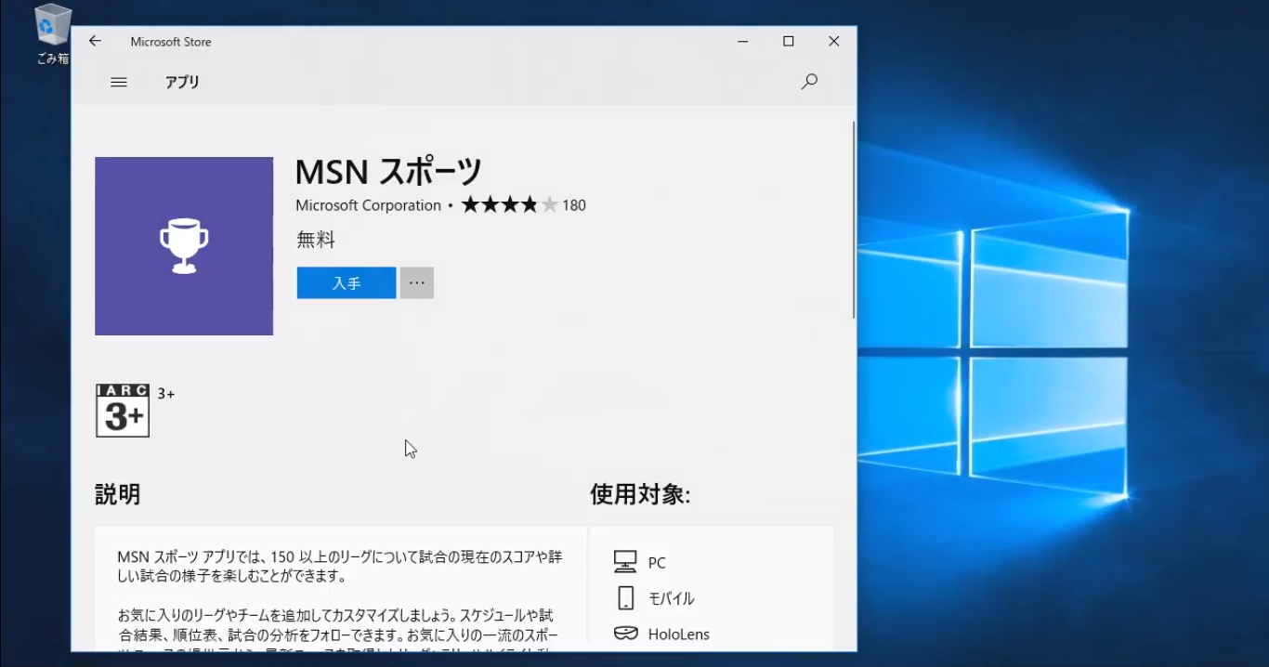Viewport: 1269px width, 667px height.
Task: Click the PC device icon
Action: point(625,562)
